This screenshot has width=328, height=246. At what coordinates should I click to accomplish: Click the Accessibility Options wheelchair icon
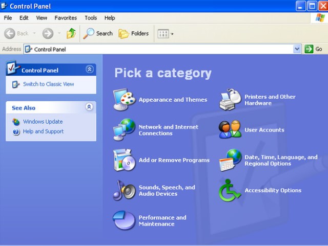click(230, 190)
